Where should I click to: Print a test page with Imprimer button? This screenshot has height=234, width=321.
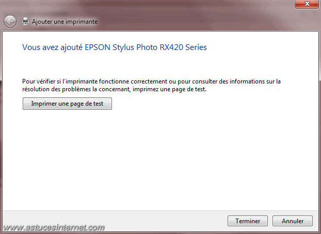[x=67, y=104]
